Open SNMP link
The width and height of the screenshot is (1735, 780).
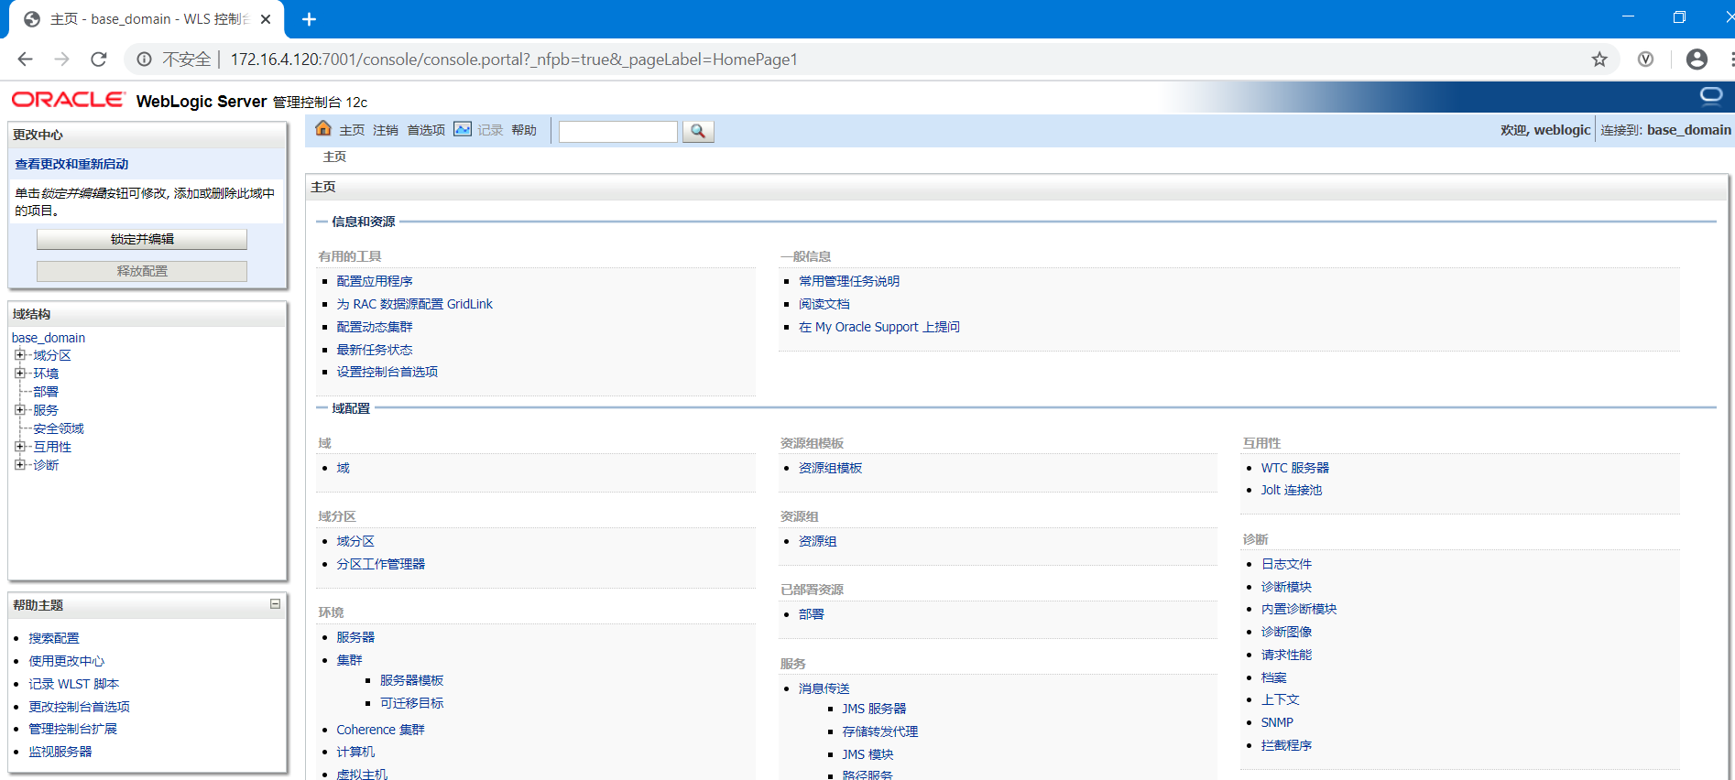[x=1277, y=722]
